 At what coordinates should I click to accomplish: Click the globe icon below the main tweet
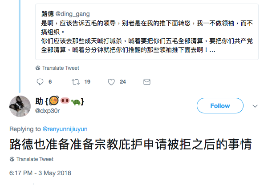(x=12, y=159)
